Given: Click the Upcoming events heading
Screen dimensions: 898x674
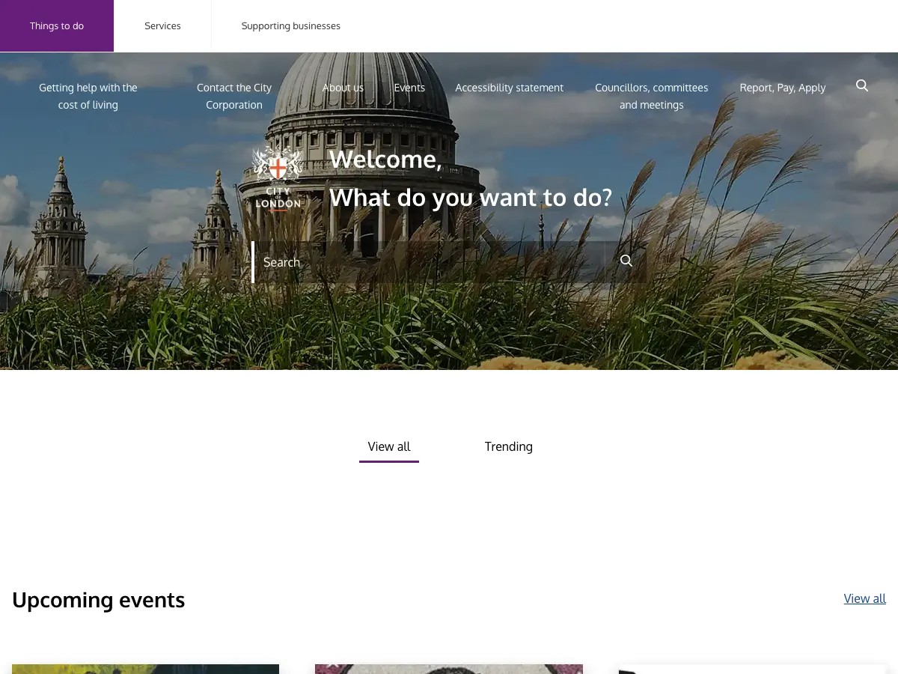Looking at the screenshot, I should tap(98, 600).
